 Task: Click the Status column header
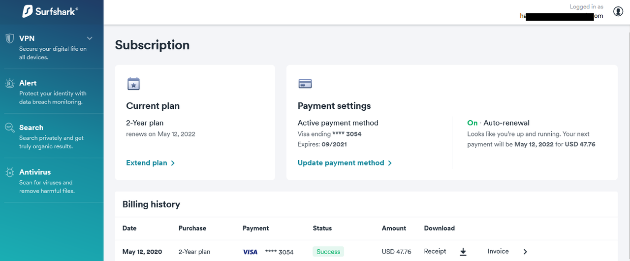pos(322,228)
